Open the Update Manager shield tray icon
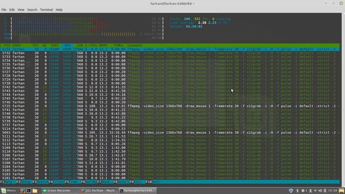Screen dimensions: 345x194 click(x=291, y=191)
